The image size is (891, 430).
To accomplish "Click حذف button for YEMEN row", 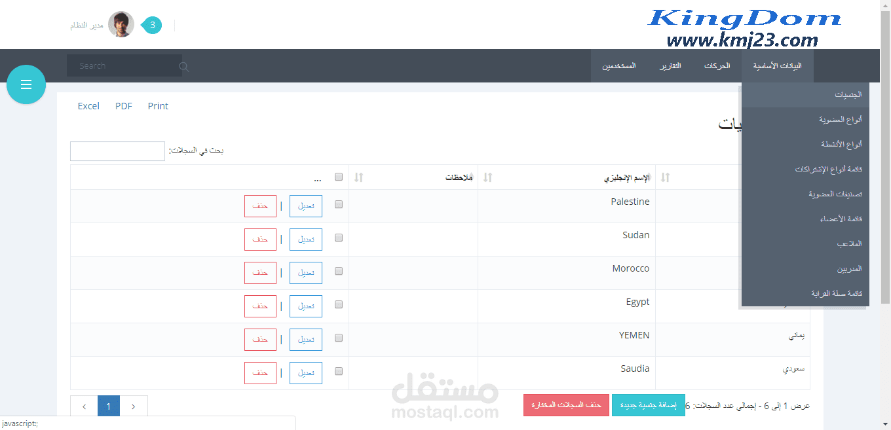I will pos(260,339).
